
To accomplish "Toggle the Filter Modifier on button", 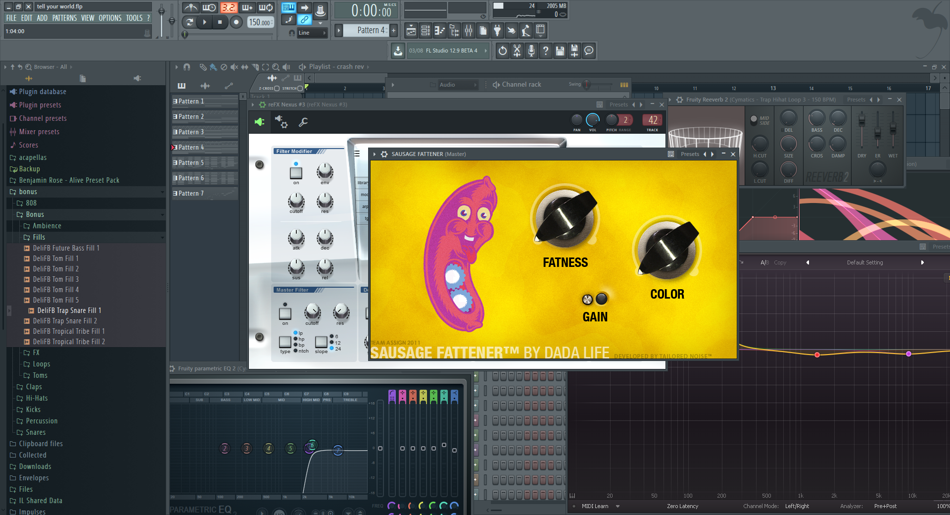I will [x=296, y=173].
